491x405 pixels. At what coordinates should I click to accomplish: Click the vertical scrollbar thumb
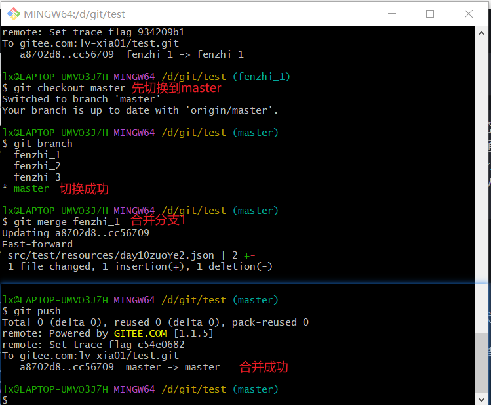coord(481,362)
